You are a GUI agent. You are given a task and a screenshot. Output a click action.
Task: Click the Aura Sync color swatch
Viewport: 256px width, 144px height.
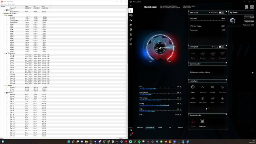pos(207,109)
